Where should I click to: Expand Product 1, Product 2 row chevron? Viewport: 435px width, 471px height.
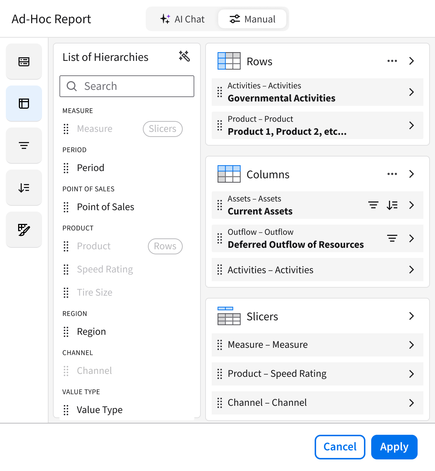pos(411,125)
